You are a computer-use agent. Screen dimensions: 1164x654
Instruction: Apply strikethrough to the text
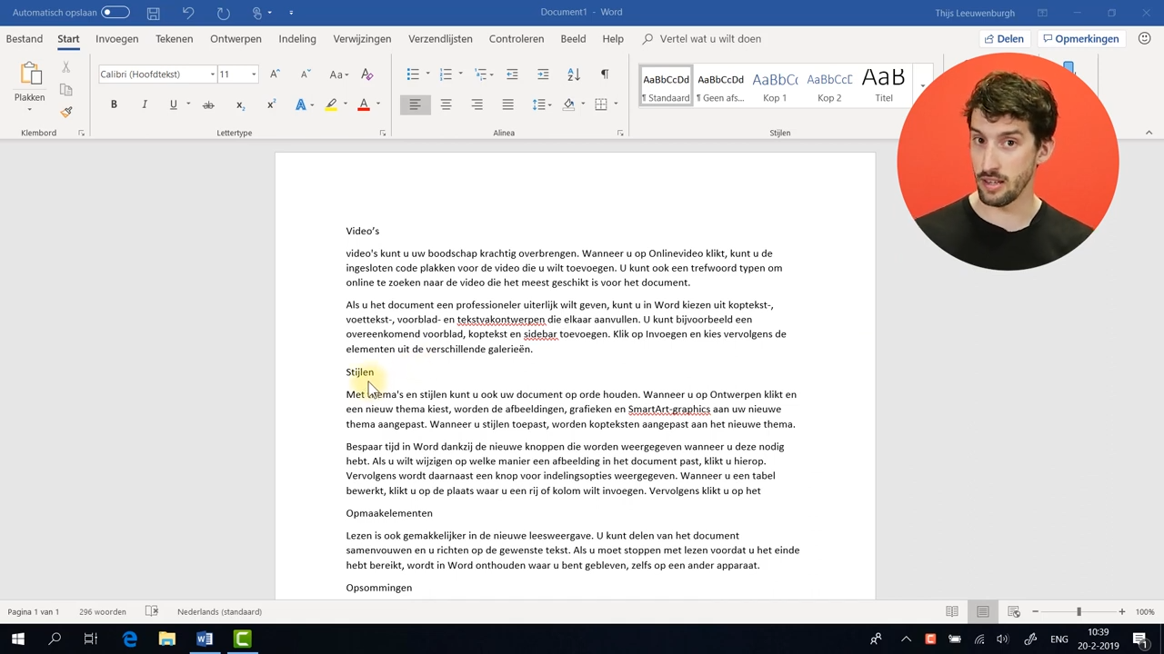tap(208, 104)
